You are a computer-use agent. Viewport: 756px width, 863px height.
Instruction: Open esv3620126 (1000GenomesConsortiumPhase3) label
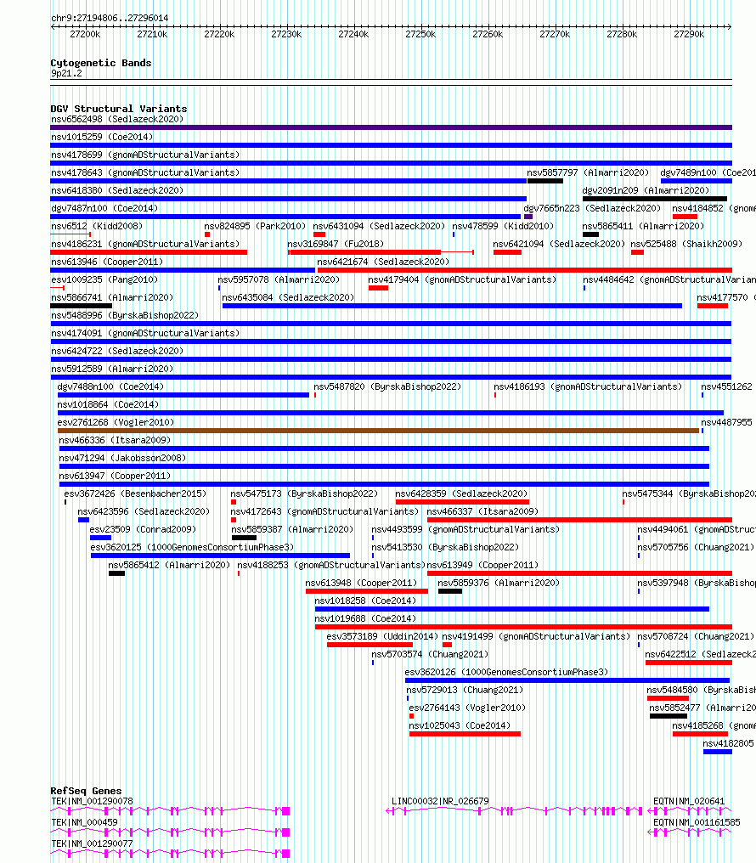507,672
